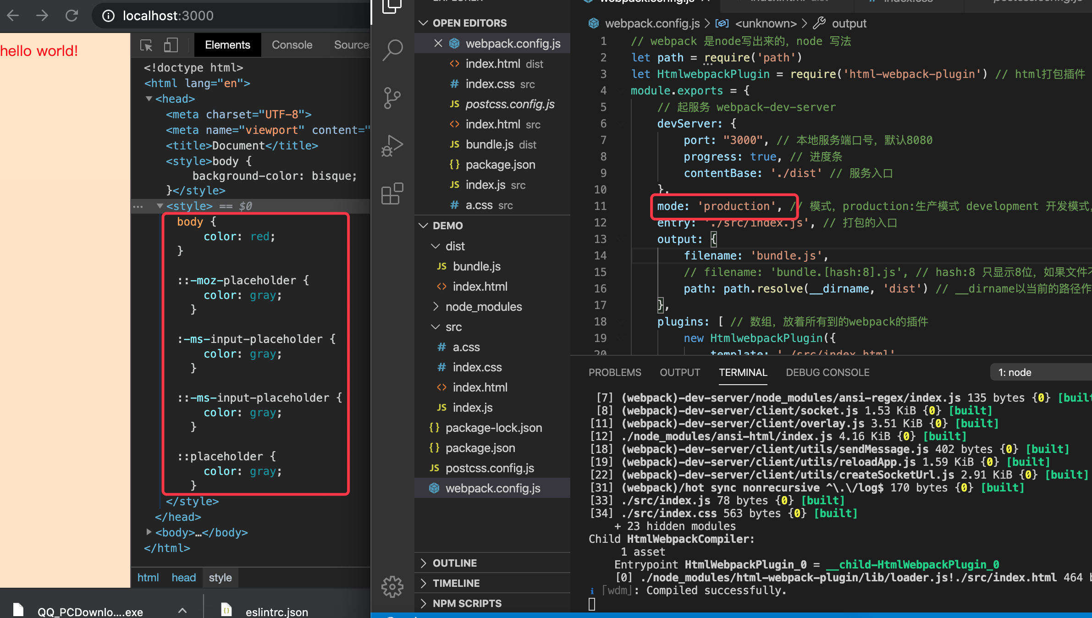Open the three-dots menu beside style node

138,207
